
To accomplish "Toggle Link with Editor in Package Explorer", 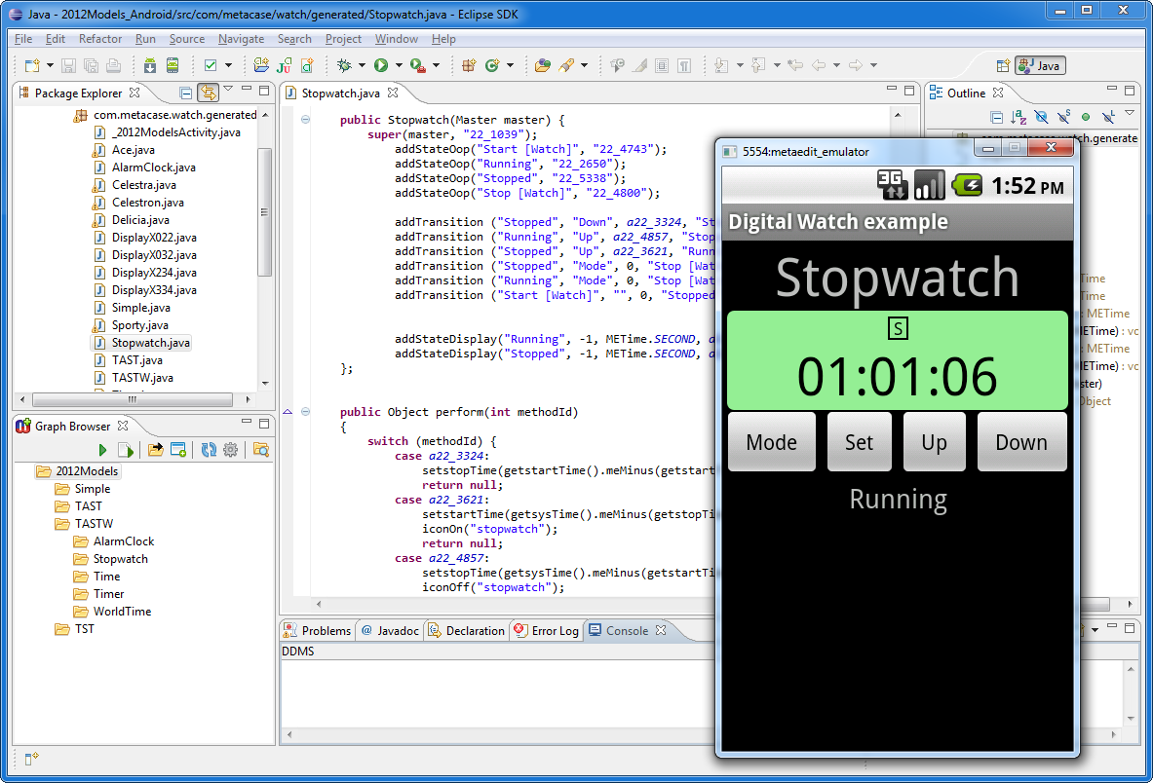I will [208, 93].
